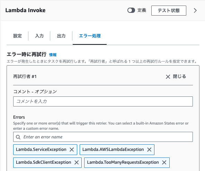The image size is (205, 171).
Task: Click the X icon beside 閉じる
Action: pyautogui.click(x=168, y=77)
